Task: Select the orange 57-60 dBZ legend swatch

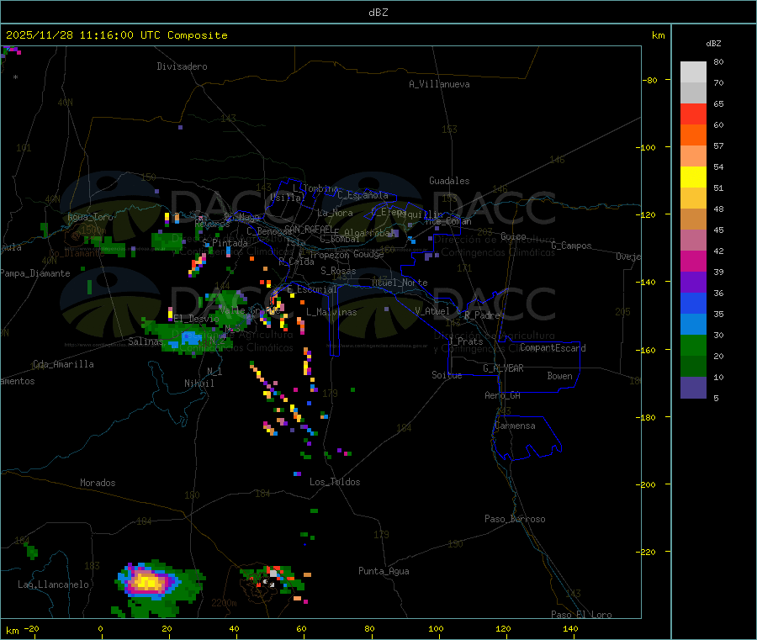Action: pos(693,135)
